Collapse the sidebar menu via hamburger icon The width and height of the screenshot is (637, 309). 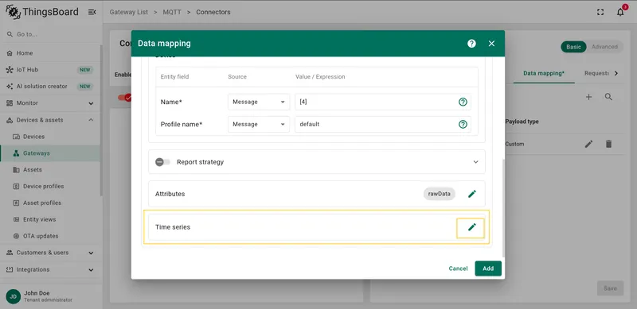click(x=92, y=12)
